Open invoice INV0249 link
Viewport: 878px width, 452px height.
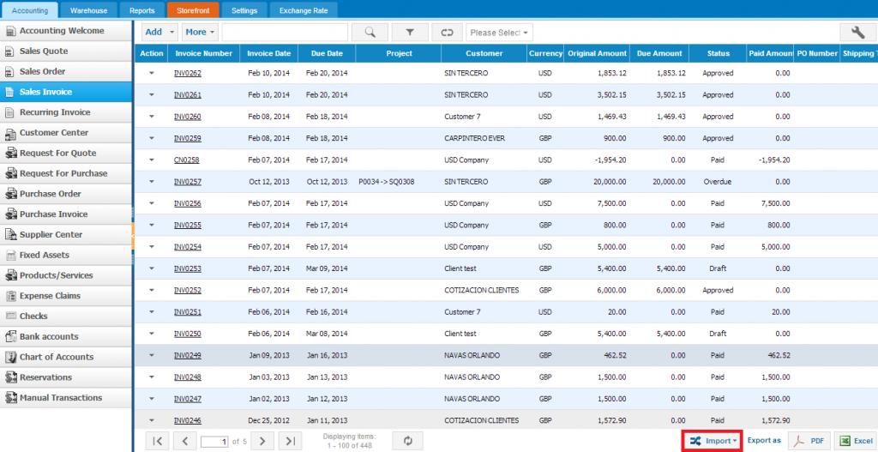pos(188,355)
